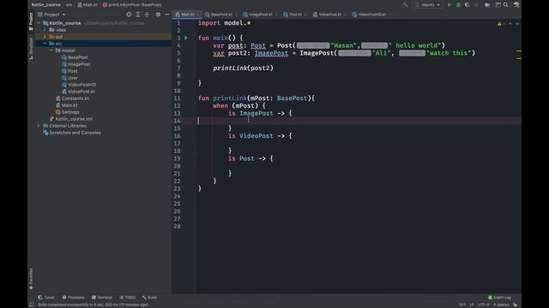
Task: Click Main.kt breadcrumb in navigation bar
Action: [87, 5]
